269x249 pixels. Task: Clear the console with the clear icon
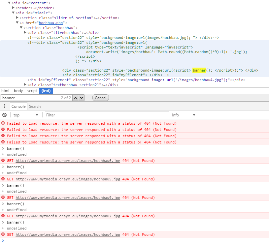click(5, 115)
